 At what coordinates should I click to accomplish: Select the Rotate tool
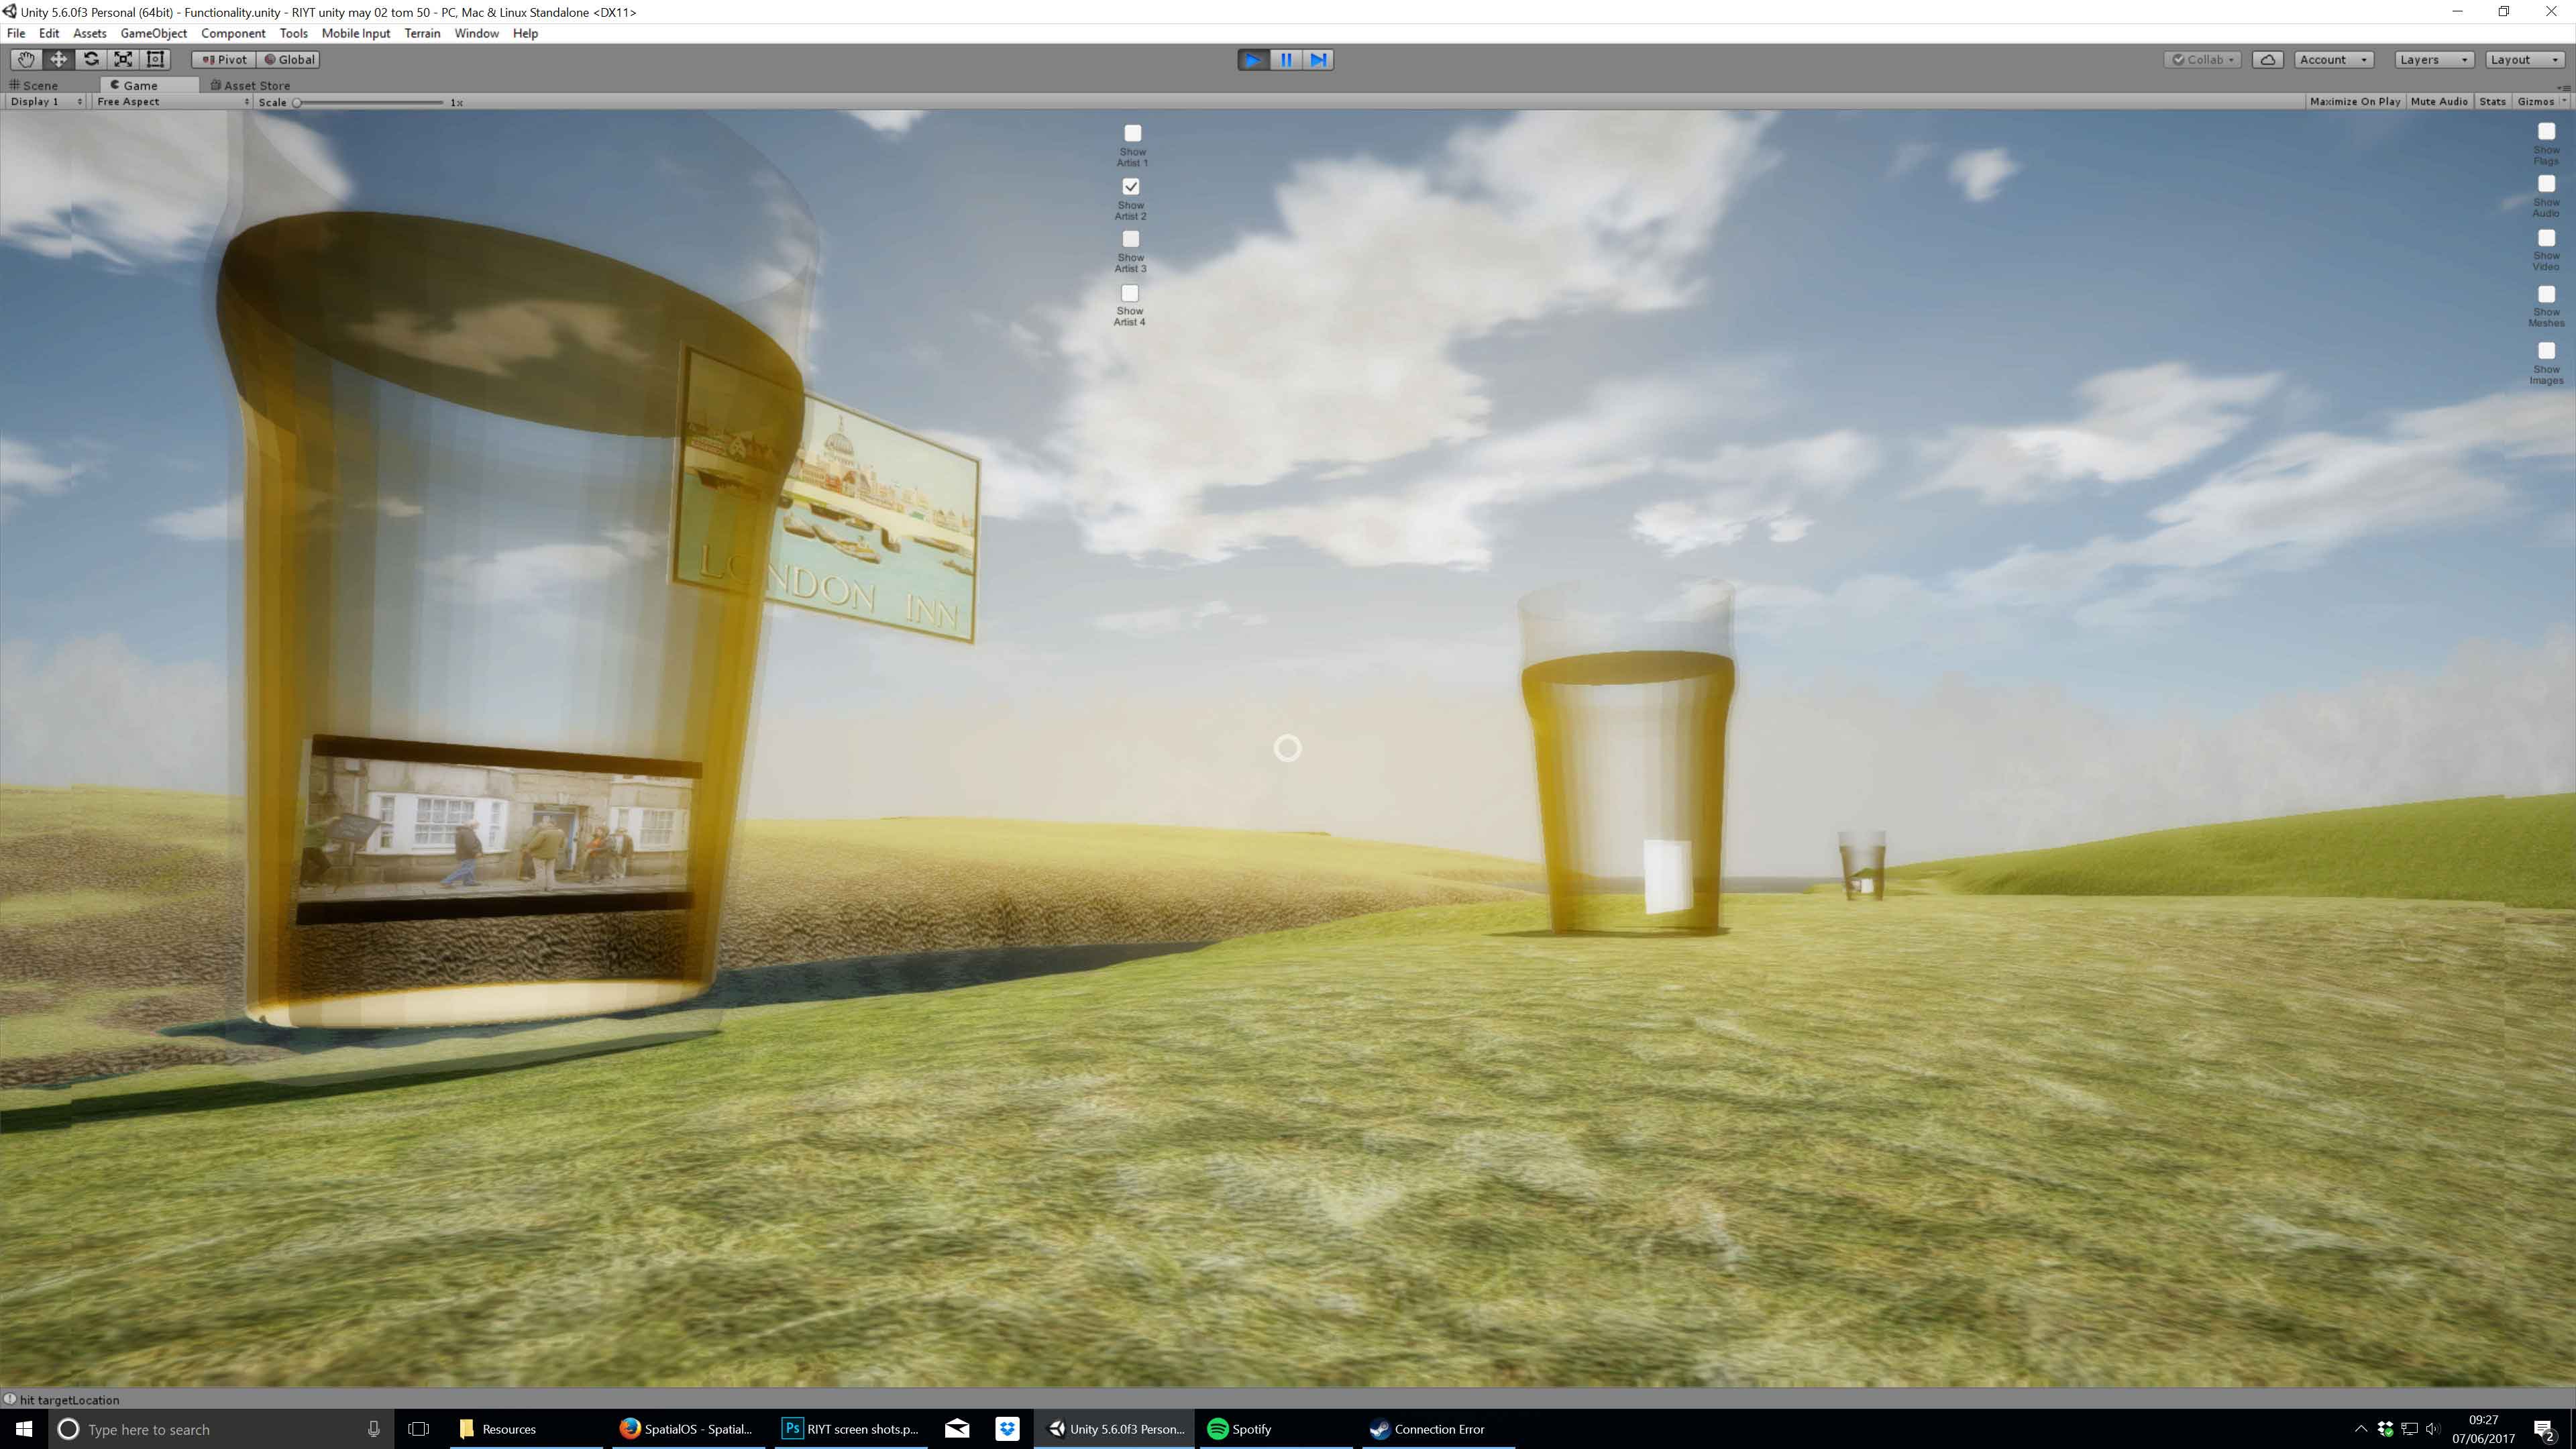pos(91,59)
